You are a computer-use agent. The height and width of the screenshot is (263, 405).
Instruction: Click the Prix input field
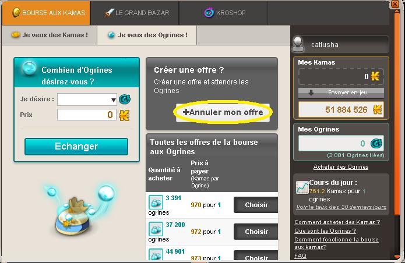pyautogui.click(x=86, y=115)
